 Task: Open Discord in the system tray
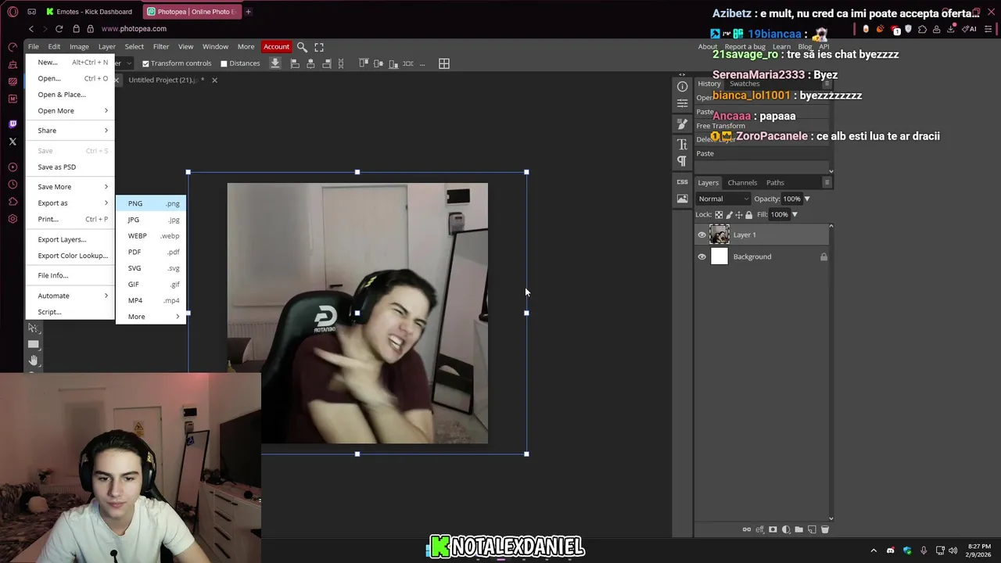890,550
